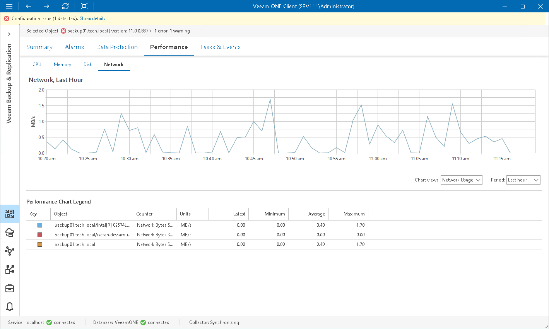549x329 pixels.
Task: Show details of configuration issue
Action: point(92,19)
